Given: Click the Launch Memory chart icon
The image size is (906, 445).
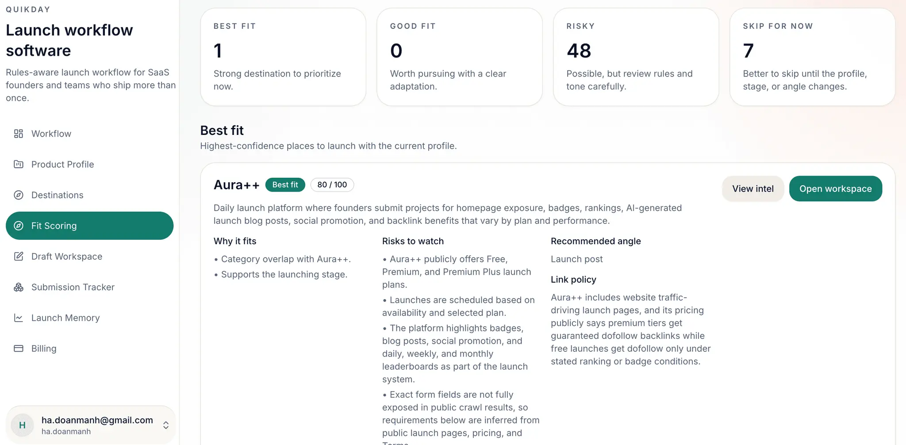Looking at the screenshot, I should [19, 318].
